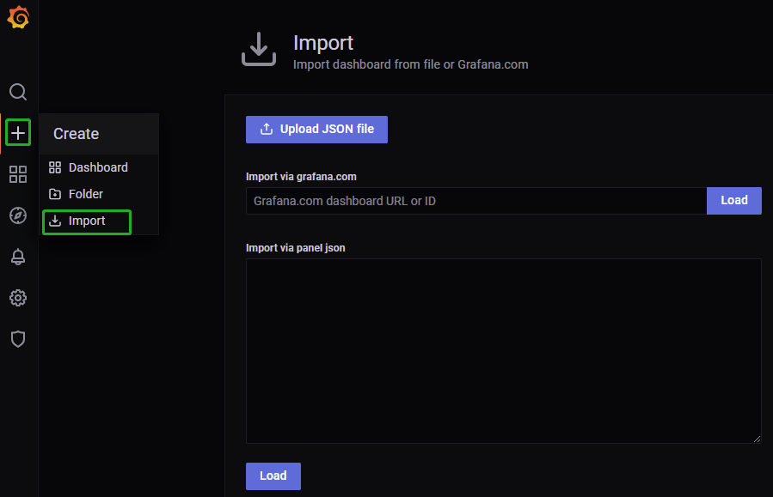Click inside the Import via panel json textarea
The image size is (773, 497).
click(x=503, y=350)
